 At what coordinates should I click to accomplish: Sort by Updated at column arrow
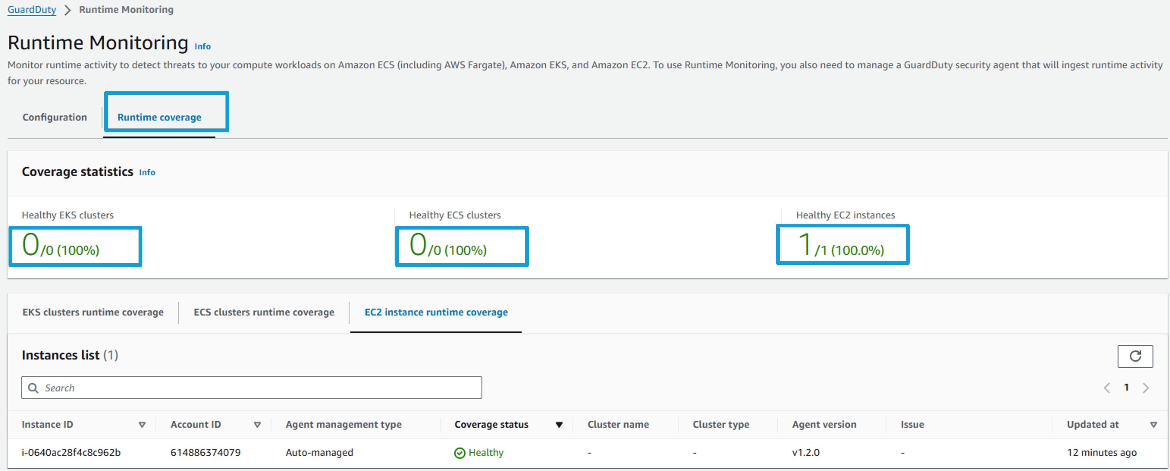1153,425
